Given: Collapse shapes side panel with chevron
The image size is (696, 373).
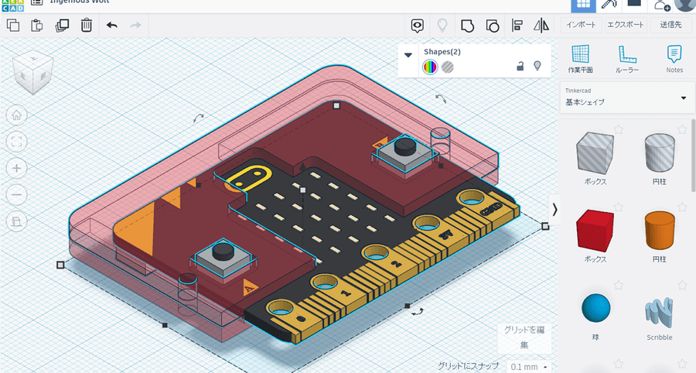Looking at the screenshot, I should coord(554,210).
